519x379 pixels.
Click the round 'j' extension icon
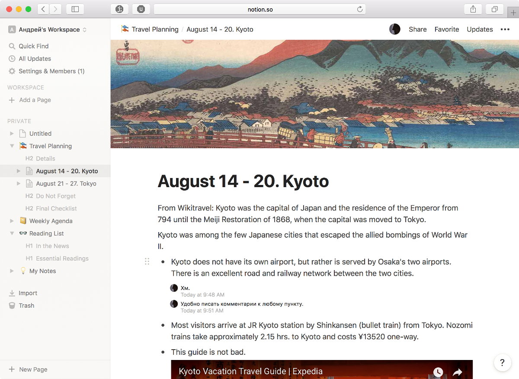(120, 9)
